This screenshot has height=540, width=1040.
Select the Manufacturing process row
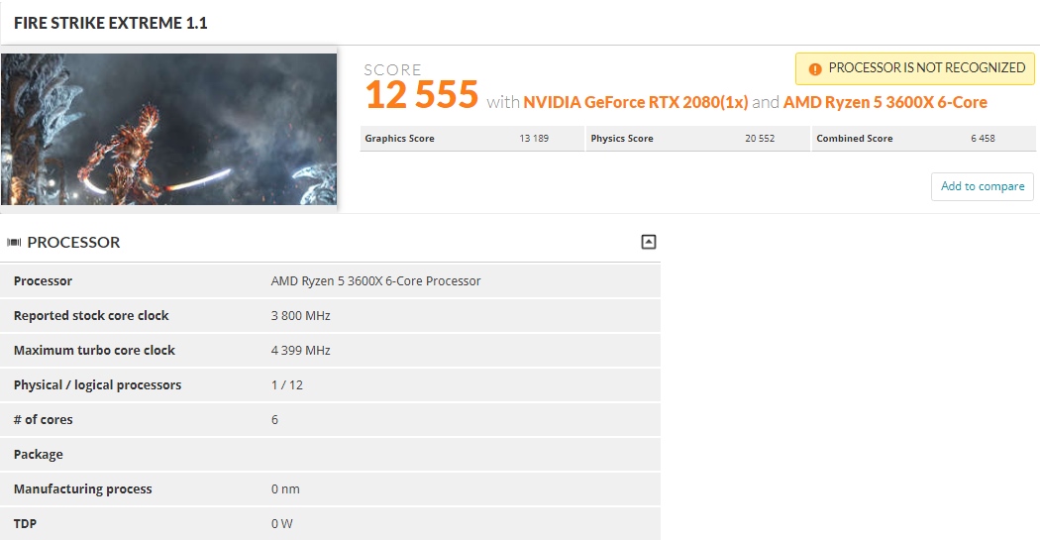330,488
